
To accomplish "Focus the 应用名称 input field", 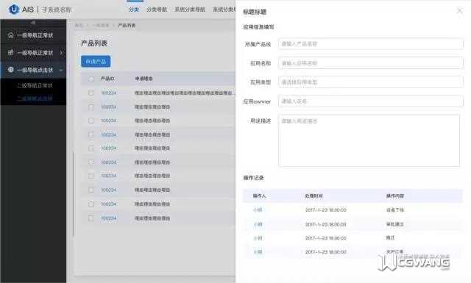I will [x=371, y=63].
